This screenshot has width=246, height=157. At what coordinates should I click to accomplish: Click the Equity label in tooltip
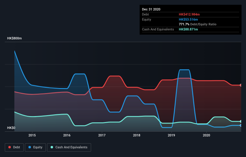click(x=147, y=19)
